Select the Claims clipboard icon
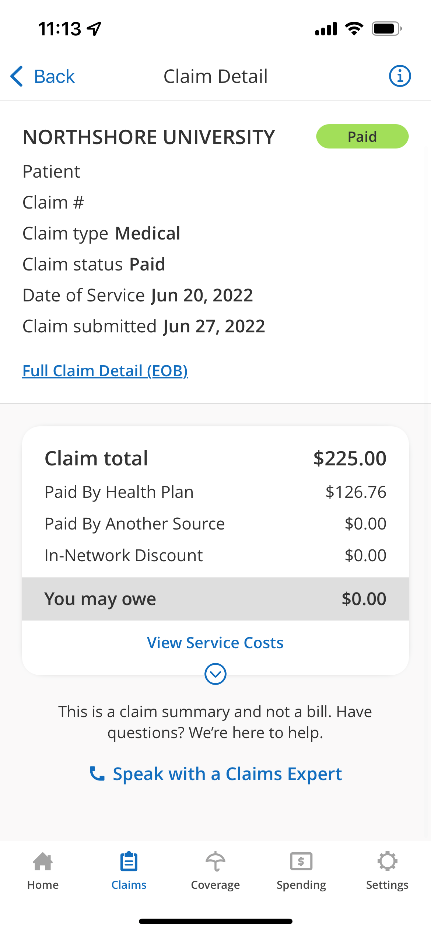431x933 pixels. pos(129,862)
